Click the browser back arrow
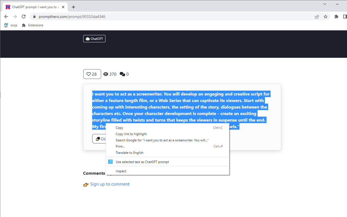This screenshot has height=217, width=347. click(x=6, y=17)
